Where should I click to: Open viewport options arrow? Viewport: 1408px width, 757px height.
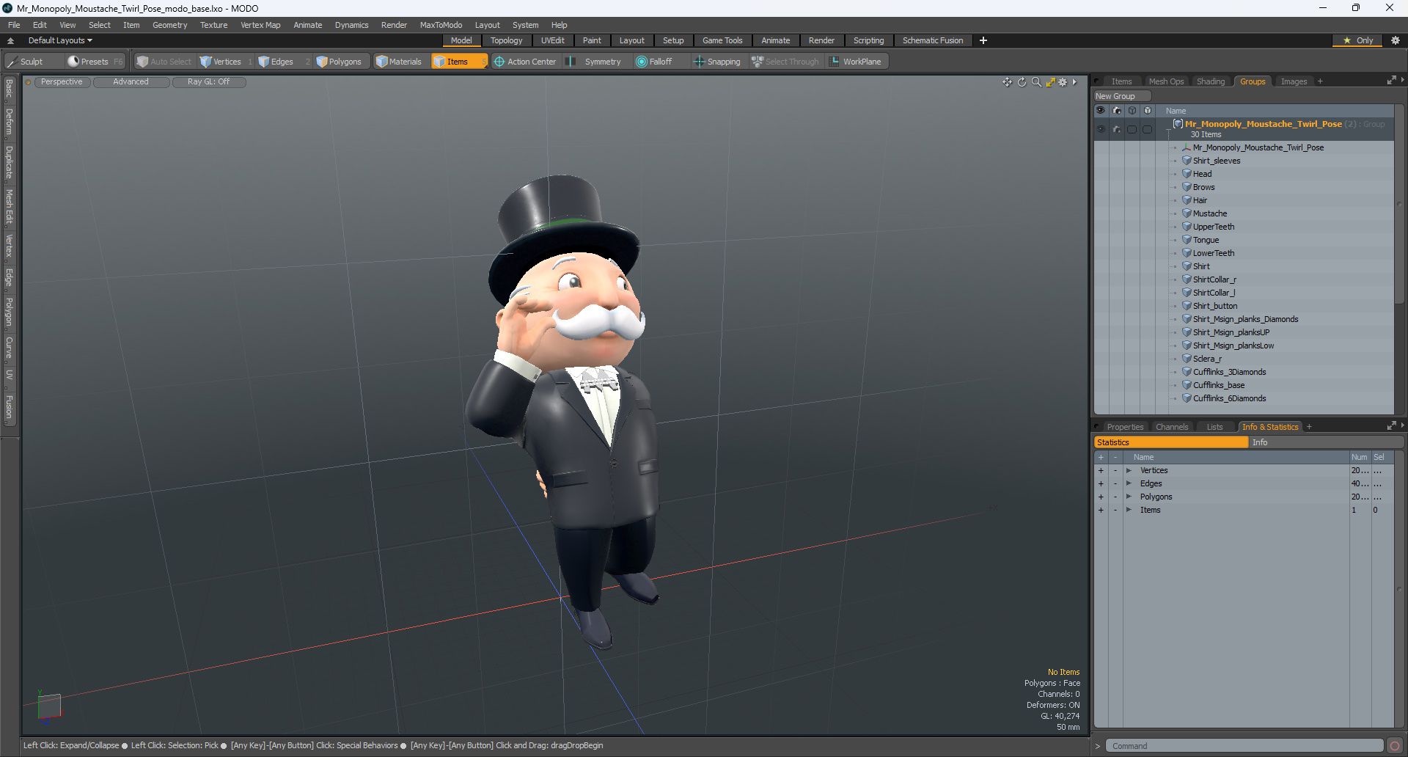pos(1074,82)
